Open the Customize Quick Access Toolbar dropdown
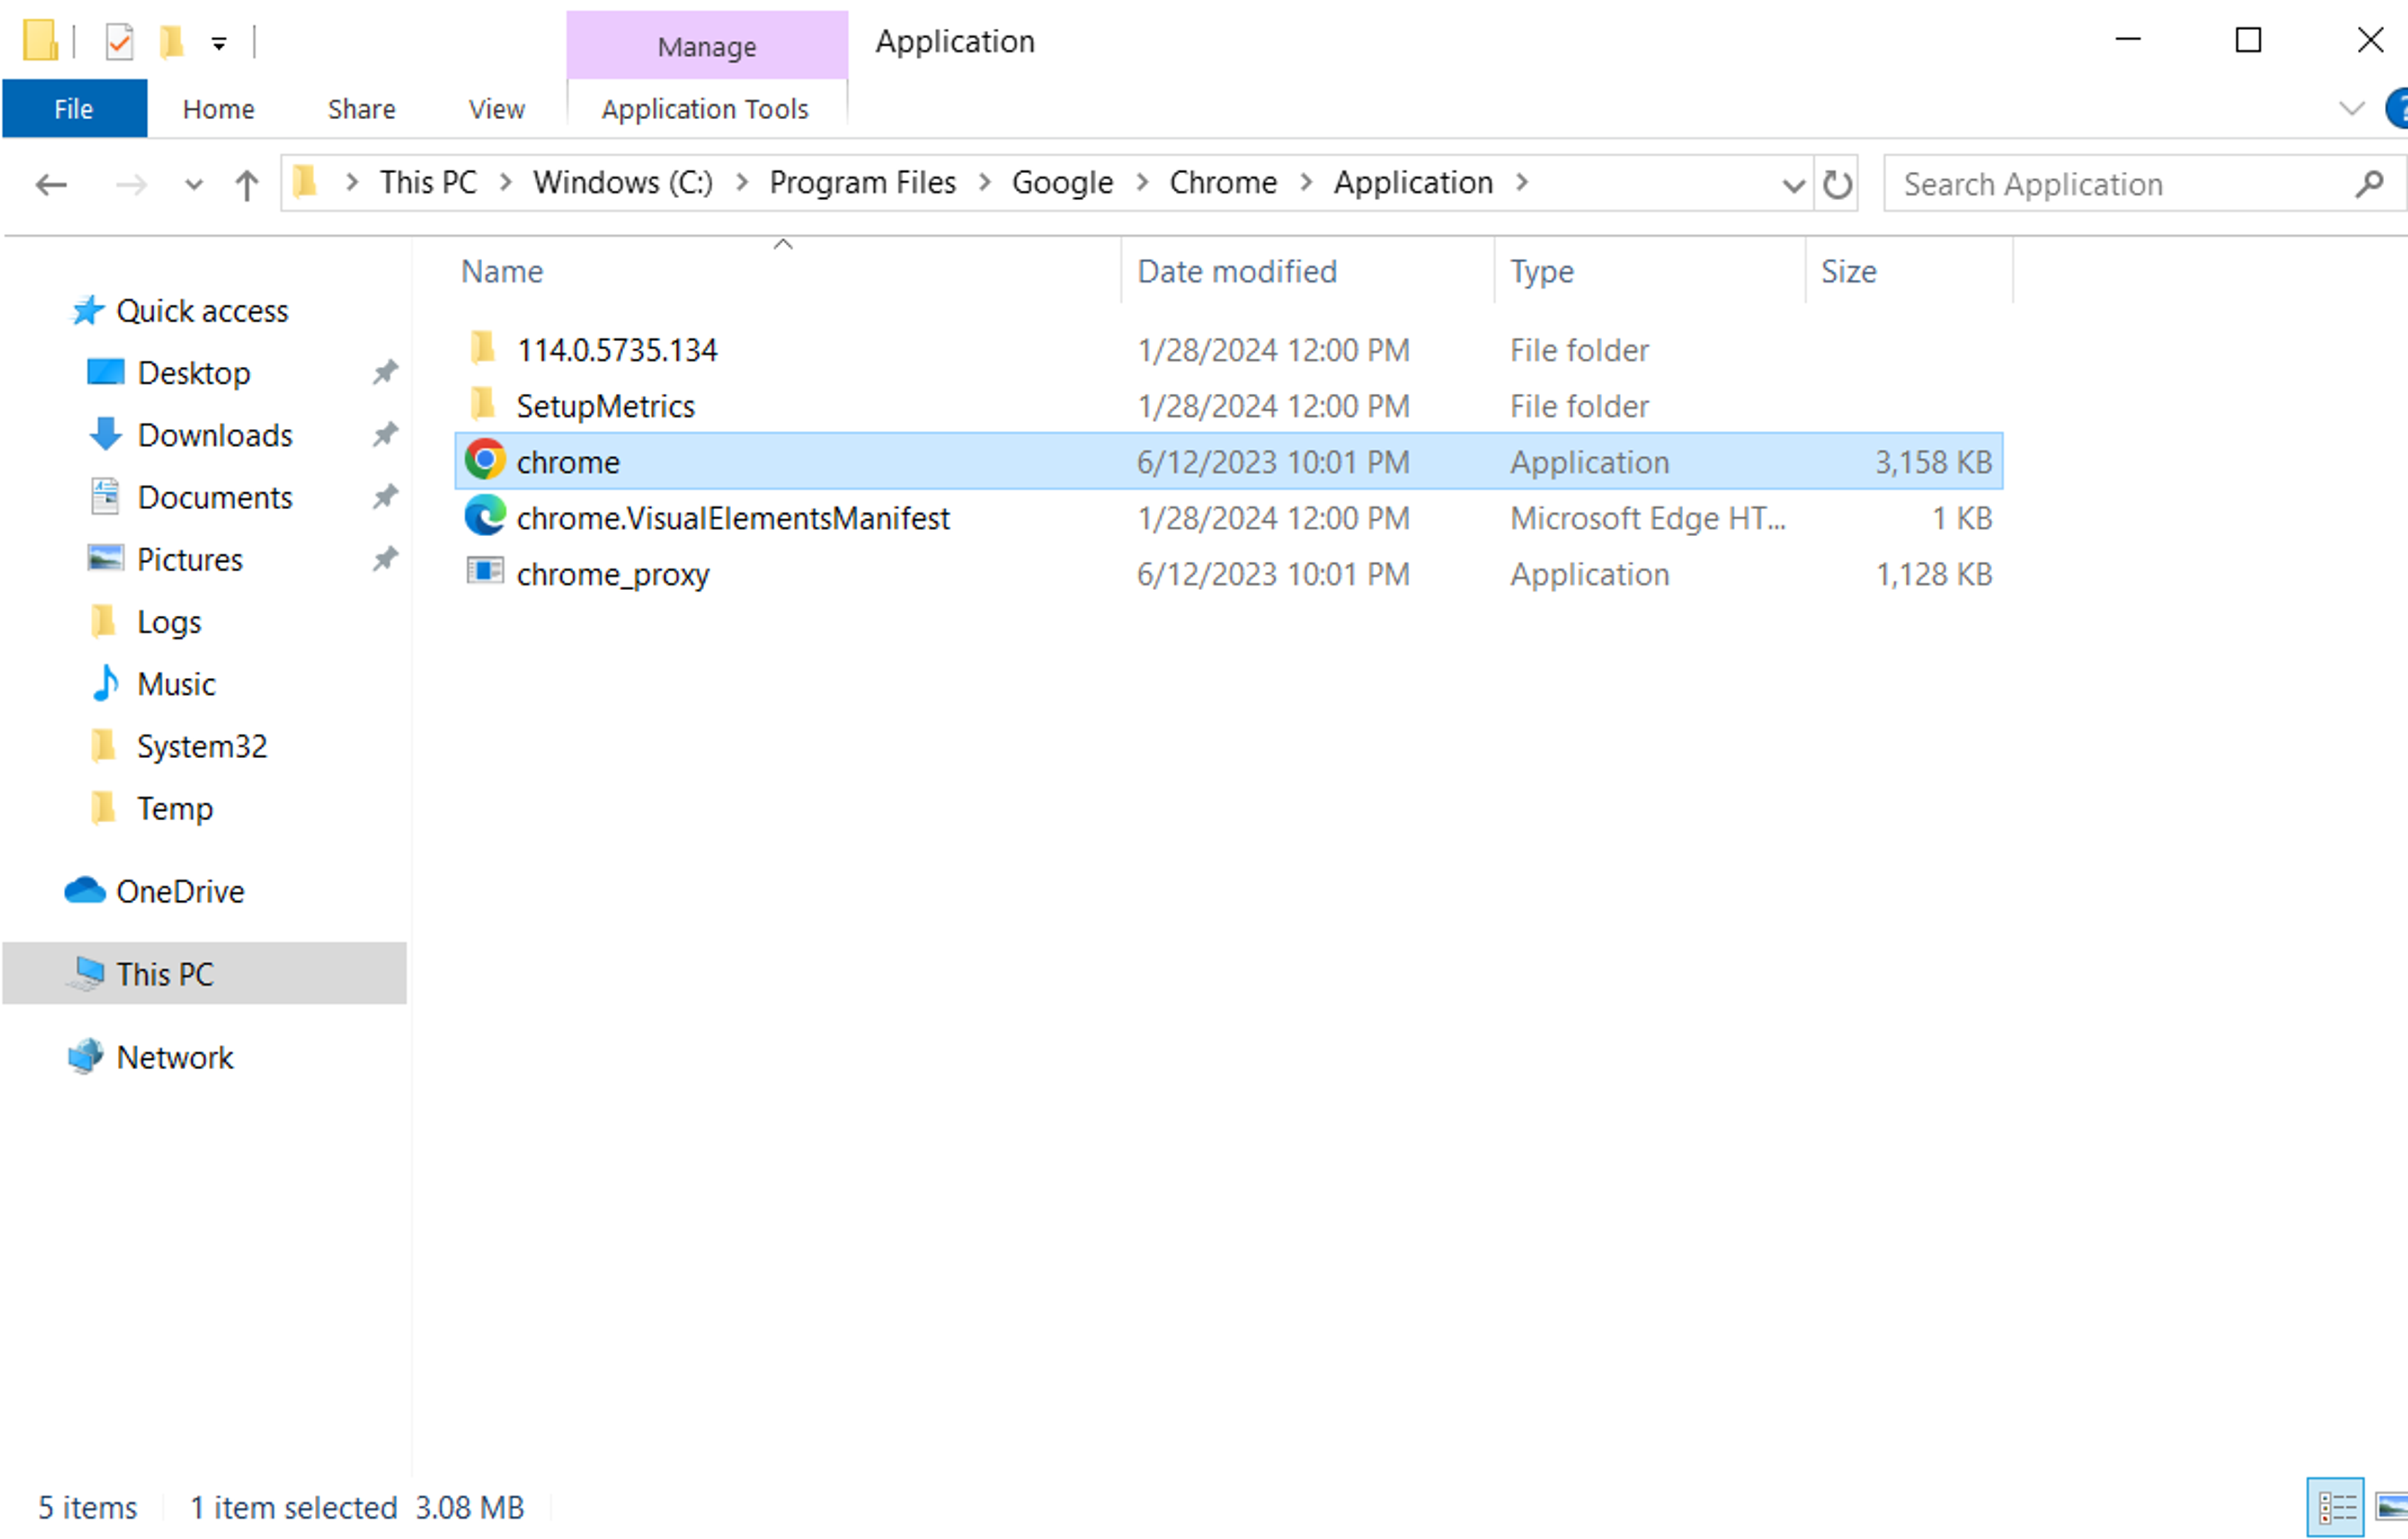The width and height of the screenshot is (2408, 1539). (218, 43)
